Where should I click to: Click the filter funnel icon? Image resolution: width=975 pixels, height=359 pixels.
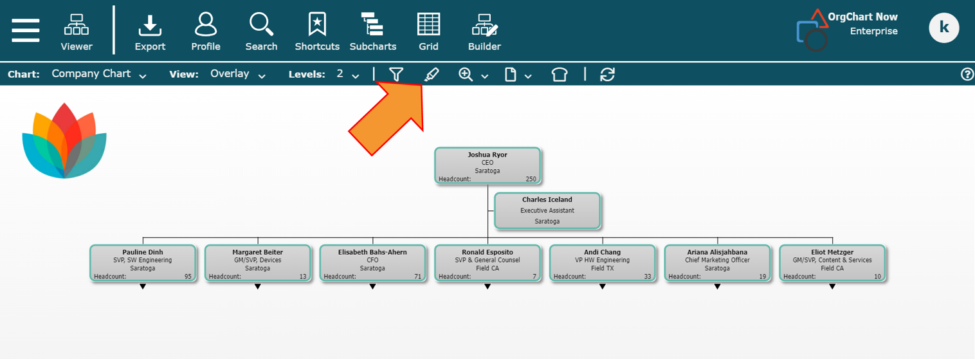point(396,75)
